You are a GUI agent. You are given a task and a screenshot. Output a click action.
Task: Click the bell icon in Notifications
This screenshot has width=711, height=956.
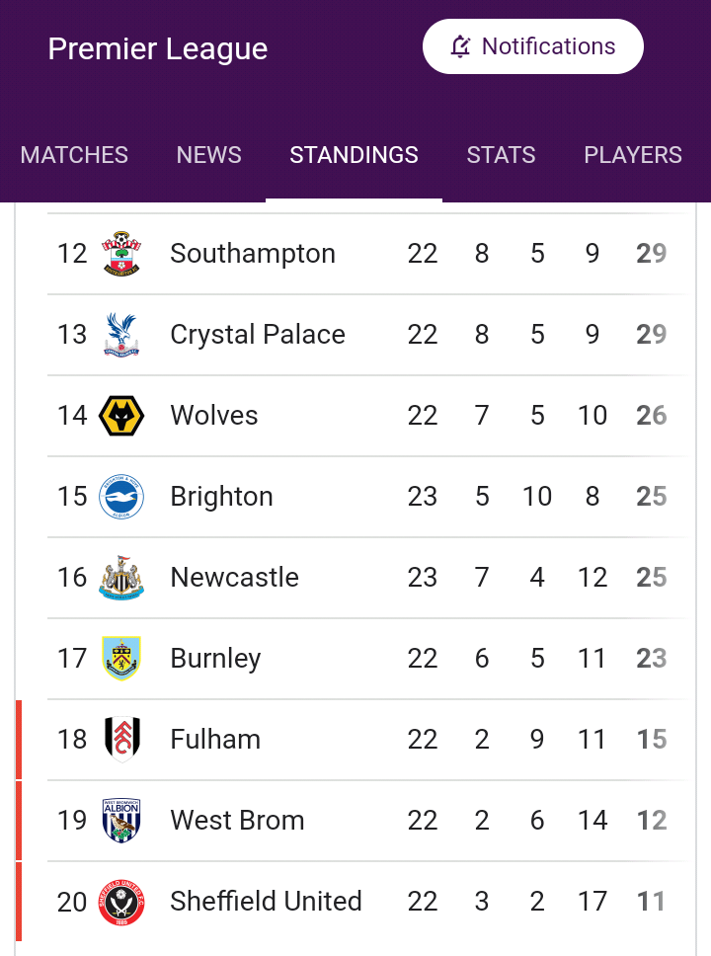pyautogui.click(x=460, y=46)
